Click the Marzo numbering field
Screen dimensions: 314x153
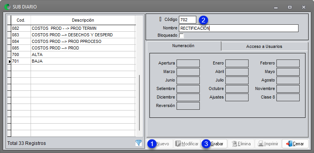click(x=188, y=72)
